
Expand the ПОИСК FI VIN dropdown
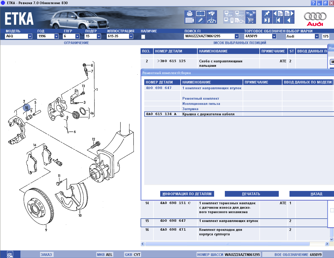pyautogui.click(x=237, y=36)
